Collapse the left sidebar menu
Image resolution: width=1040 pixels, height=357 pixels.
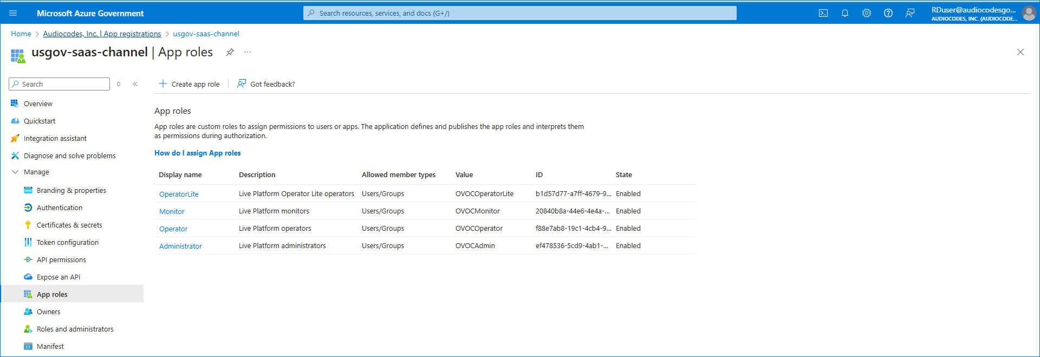[135, 84]
